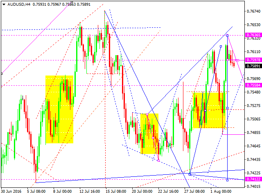Click the 0.74855 price scale value
Image resolution: width=262 pixels, height=196 pixels.
click(x=253, y=132)
